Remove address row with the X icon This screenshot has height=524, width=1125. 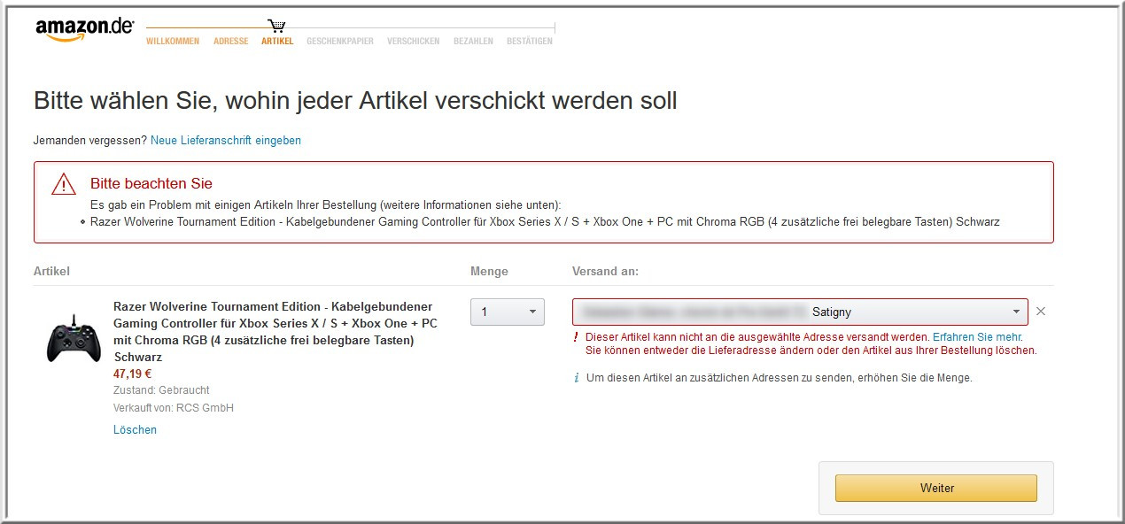click(x=1041, y=312)
